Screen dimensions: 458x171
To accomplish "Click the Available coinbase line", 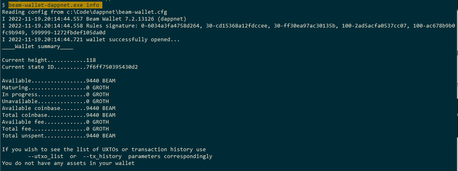I will click(x=59, y=108).
